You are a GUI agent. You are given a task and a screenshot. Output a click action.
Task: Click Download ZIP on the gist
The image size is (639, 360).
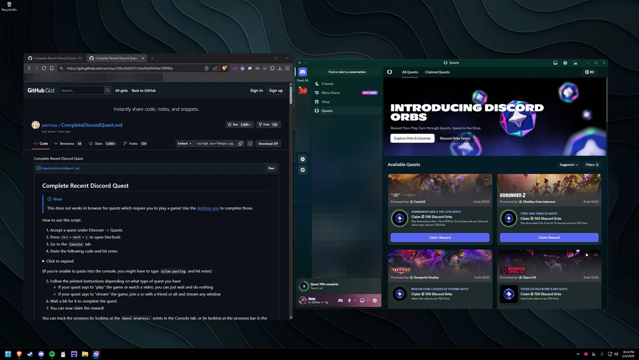point(268,143)
